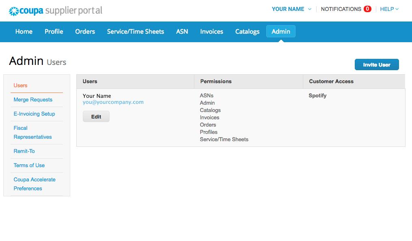Click the Edit button for Your Name
412x241 pixels.
pyautogui.click(x=96, y=116)
